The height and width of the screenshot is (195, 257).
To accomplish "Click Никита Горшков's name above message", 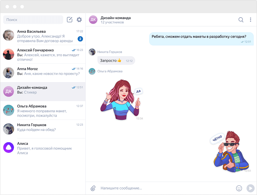I will [x=110, y=52].
